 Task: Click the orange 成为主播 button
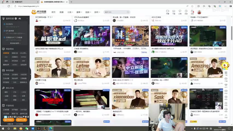(21, 120)
